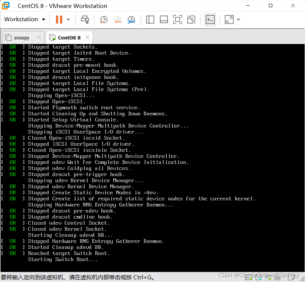Click the 'Reached target Switch Root.' line
This screenshot has width=305, height=282.
tap(69, 254)
